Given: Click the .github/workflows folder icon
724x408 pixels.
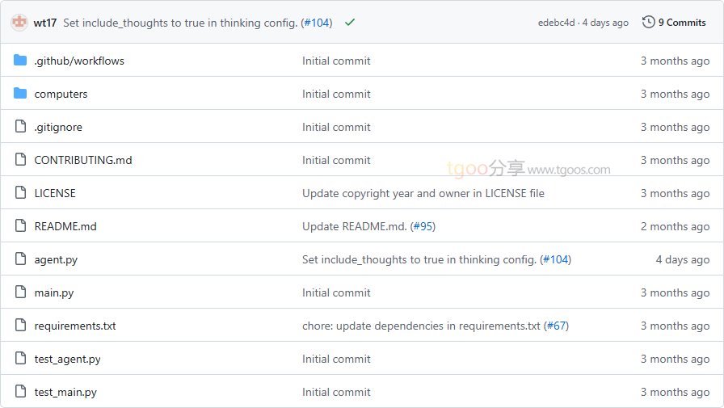Looking at the screenshot, I should (x=20, y=61).
